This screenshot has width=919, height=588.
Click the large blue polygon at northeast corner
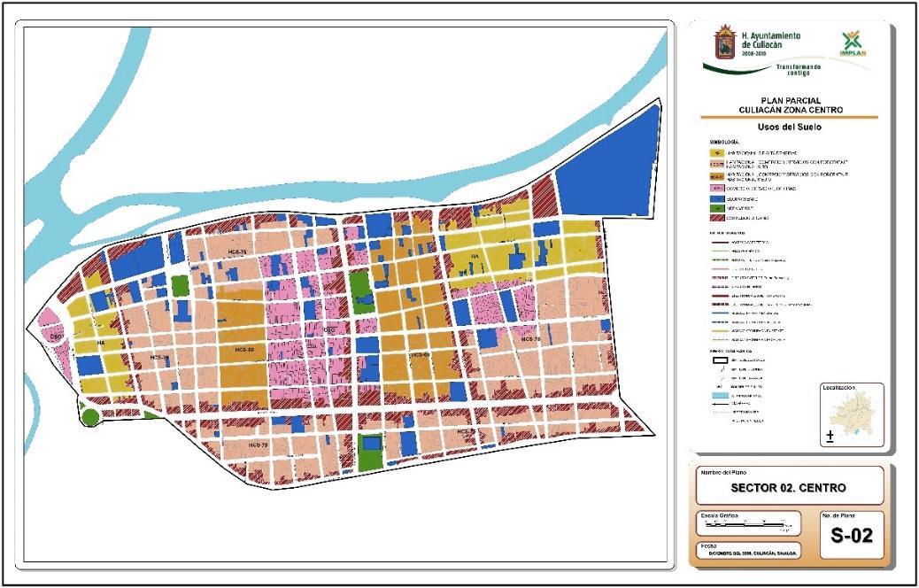[606, 162]
